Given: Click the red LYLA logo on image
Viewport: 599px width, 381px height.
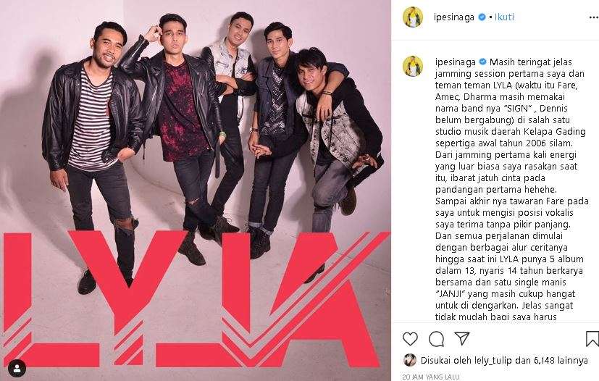Looking at the screenshot, I should pos(196,299).
